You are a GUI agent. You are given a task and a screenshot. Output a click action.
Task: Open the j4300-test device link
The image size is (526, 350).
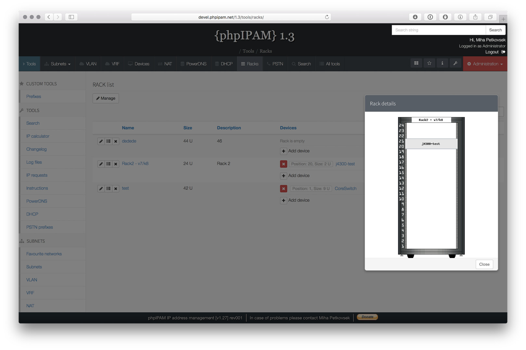pyautogui.click(x=345, y=164)
